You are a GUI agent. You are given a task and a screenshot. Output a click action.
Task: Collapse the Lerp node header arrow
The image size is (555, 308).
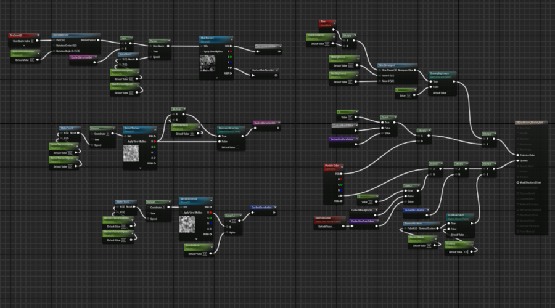pyautogui.click(x=240, y=216)
